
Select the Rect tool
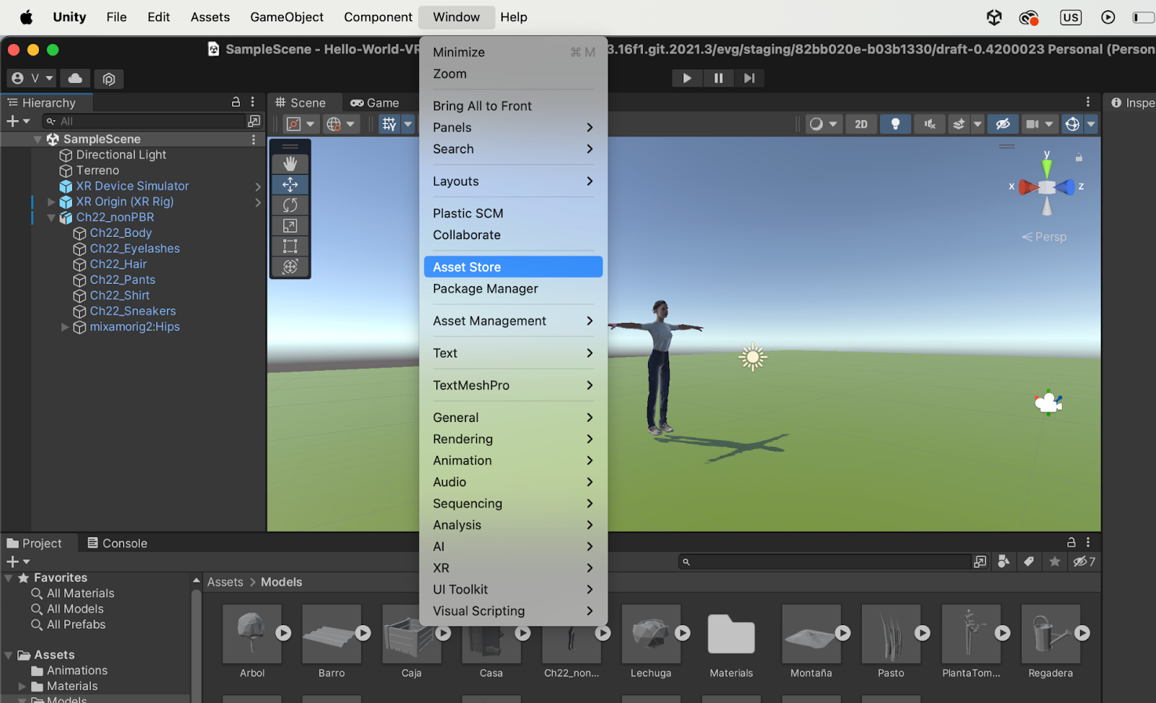pos(290,246)
